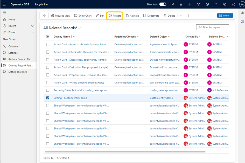Open the chat icon in top bar
Screen dimensions: 245x163
click(x=233, y=4)
